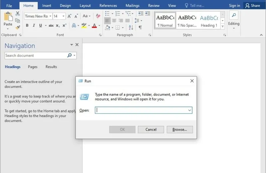Click the Share button
266x173 pixels.
253,6
